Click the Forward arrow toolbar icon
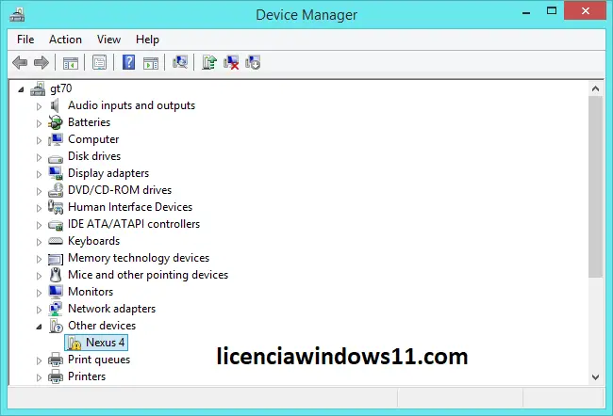Viewport: 613px width, 416px height. 41,62
